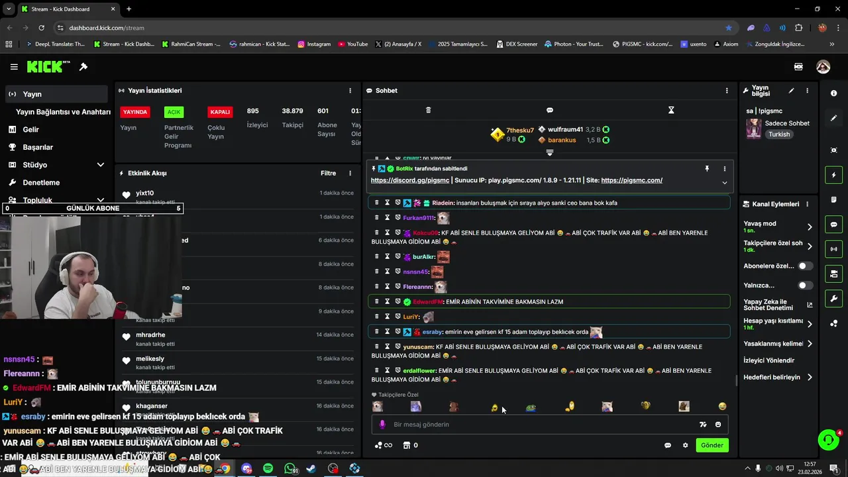
Task: Open the discord.gg/pigsmc link
Action: click(410, 180)
